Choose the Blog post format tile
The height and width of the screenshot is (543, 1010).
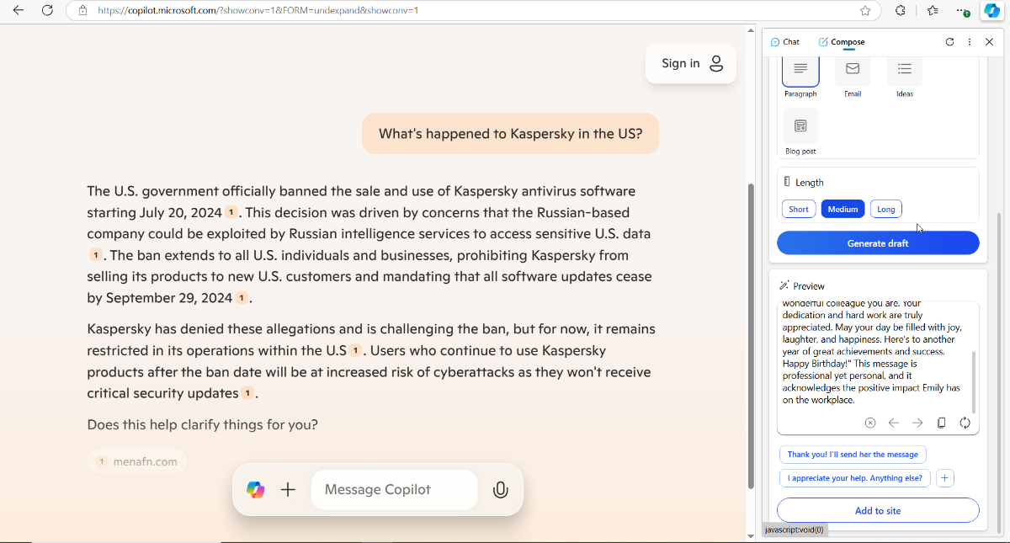(800, 132)
